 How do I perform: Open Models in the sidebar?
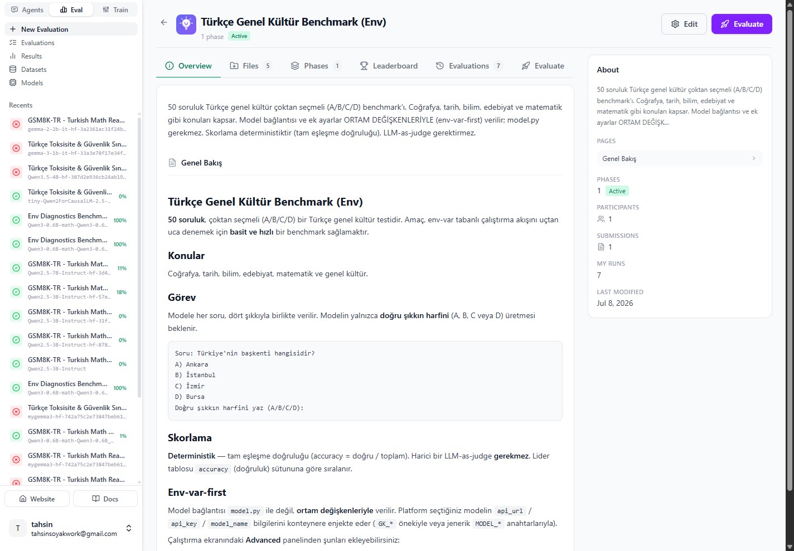click(71, 82)
